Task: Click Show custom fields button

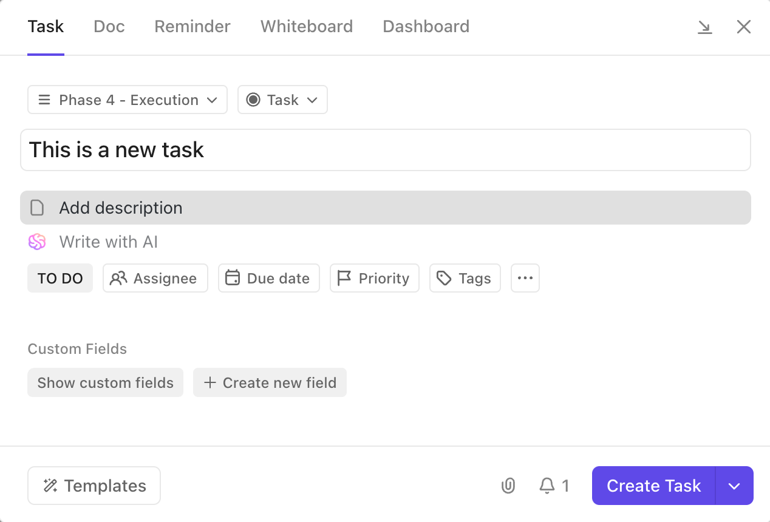Action: [105, 382]
